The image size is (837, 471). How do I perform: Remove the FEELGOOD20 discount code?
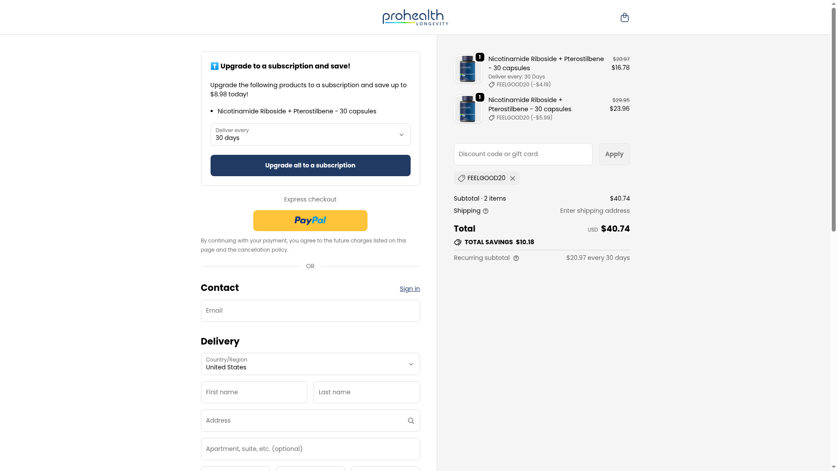(513, 178)
